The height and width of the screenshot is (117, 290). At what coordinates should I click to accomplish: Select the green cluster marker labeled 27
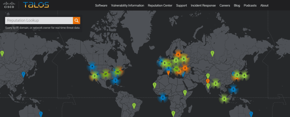pos(106,74)
